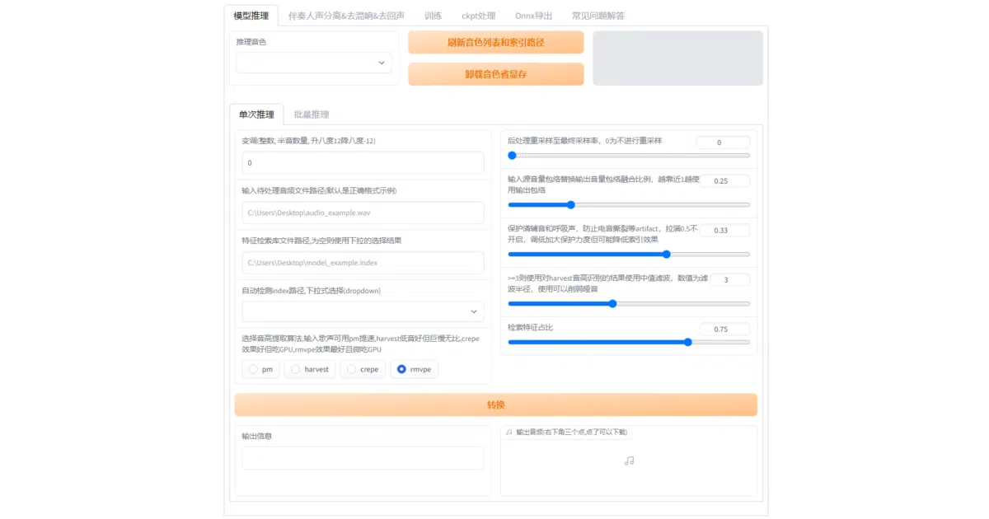Click the orange 转换 button
This screenshot has width=989, height=519.
[496, 404]
